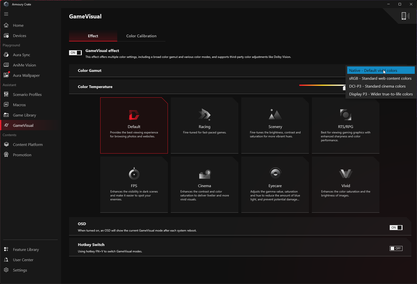Choose Native - Default vivid colors option
The image size is (417, 284).
point(381,70)
